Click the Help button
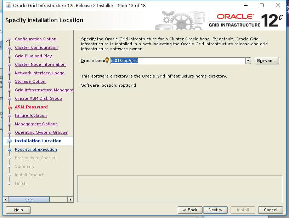This screenshot has width=289, height=218. tap(18, 210)
